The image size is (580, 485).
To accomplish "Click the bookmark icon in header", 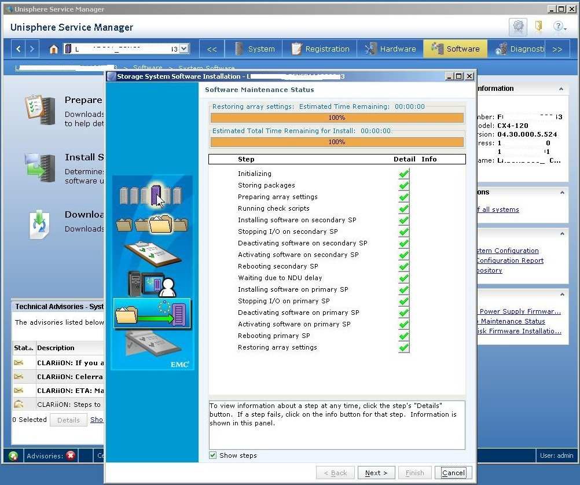I will pos(538,26).
